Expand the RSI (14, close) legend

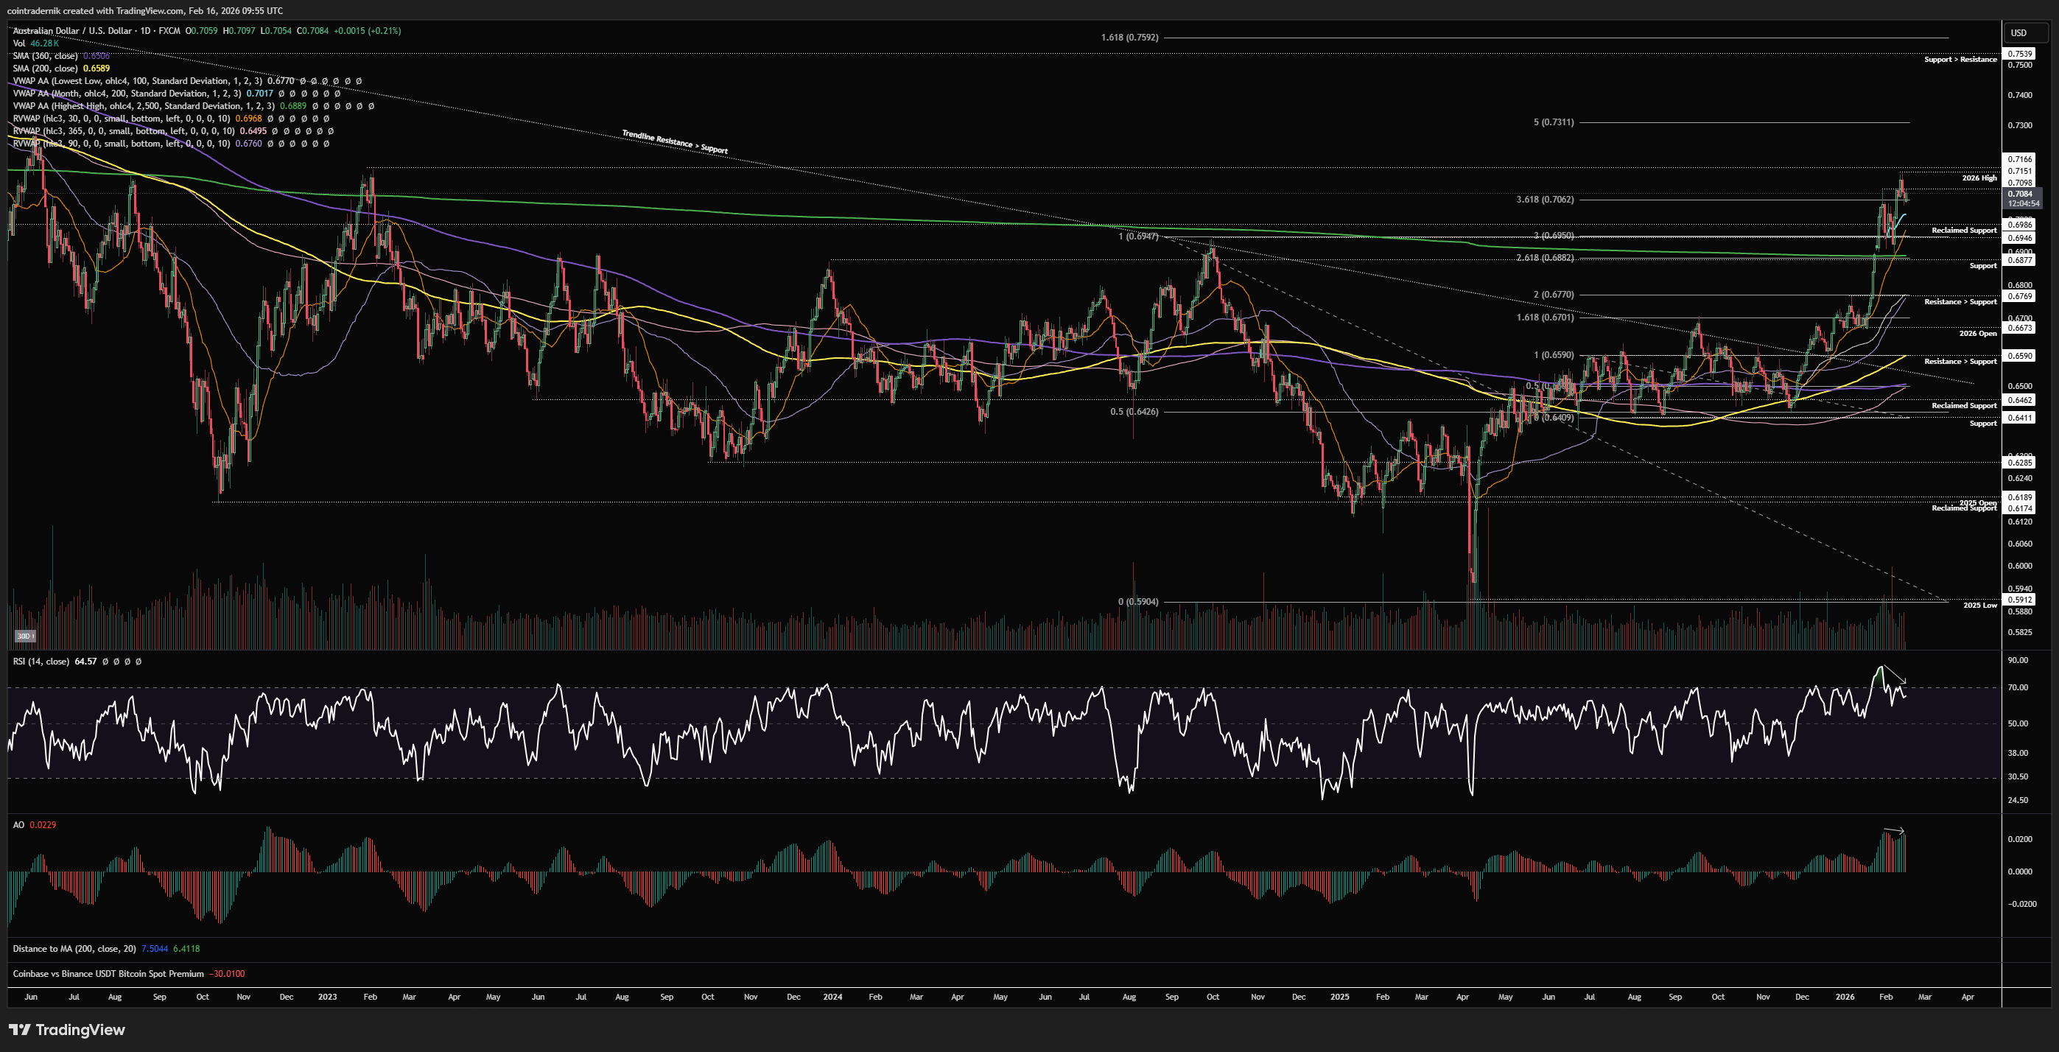point(41,662)
